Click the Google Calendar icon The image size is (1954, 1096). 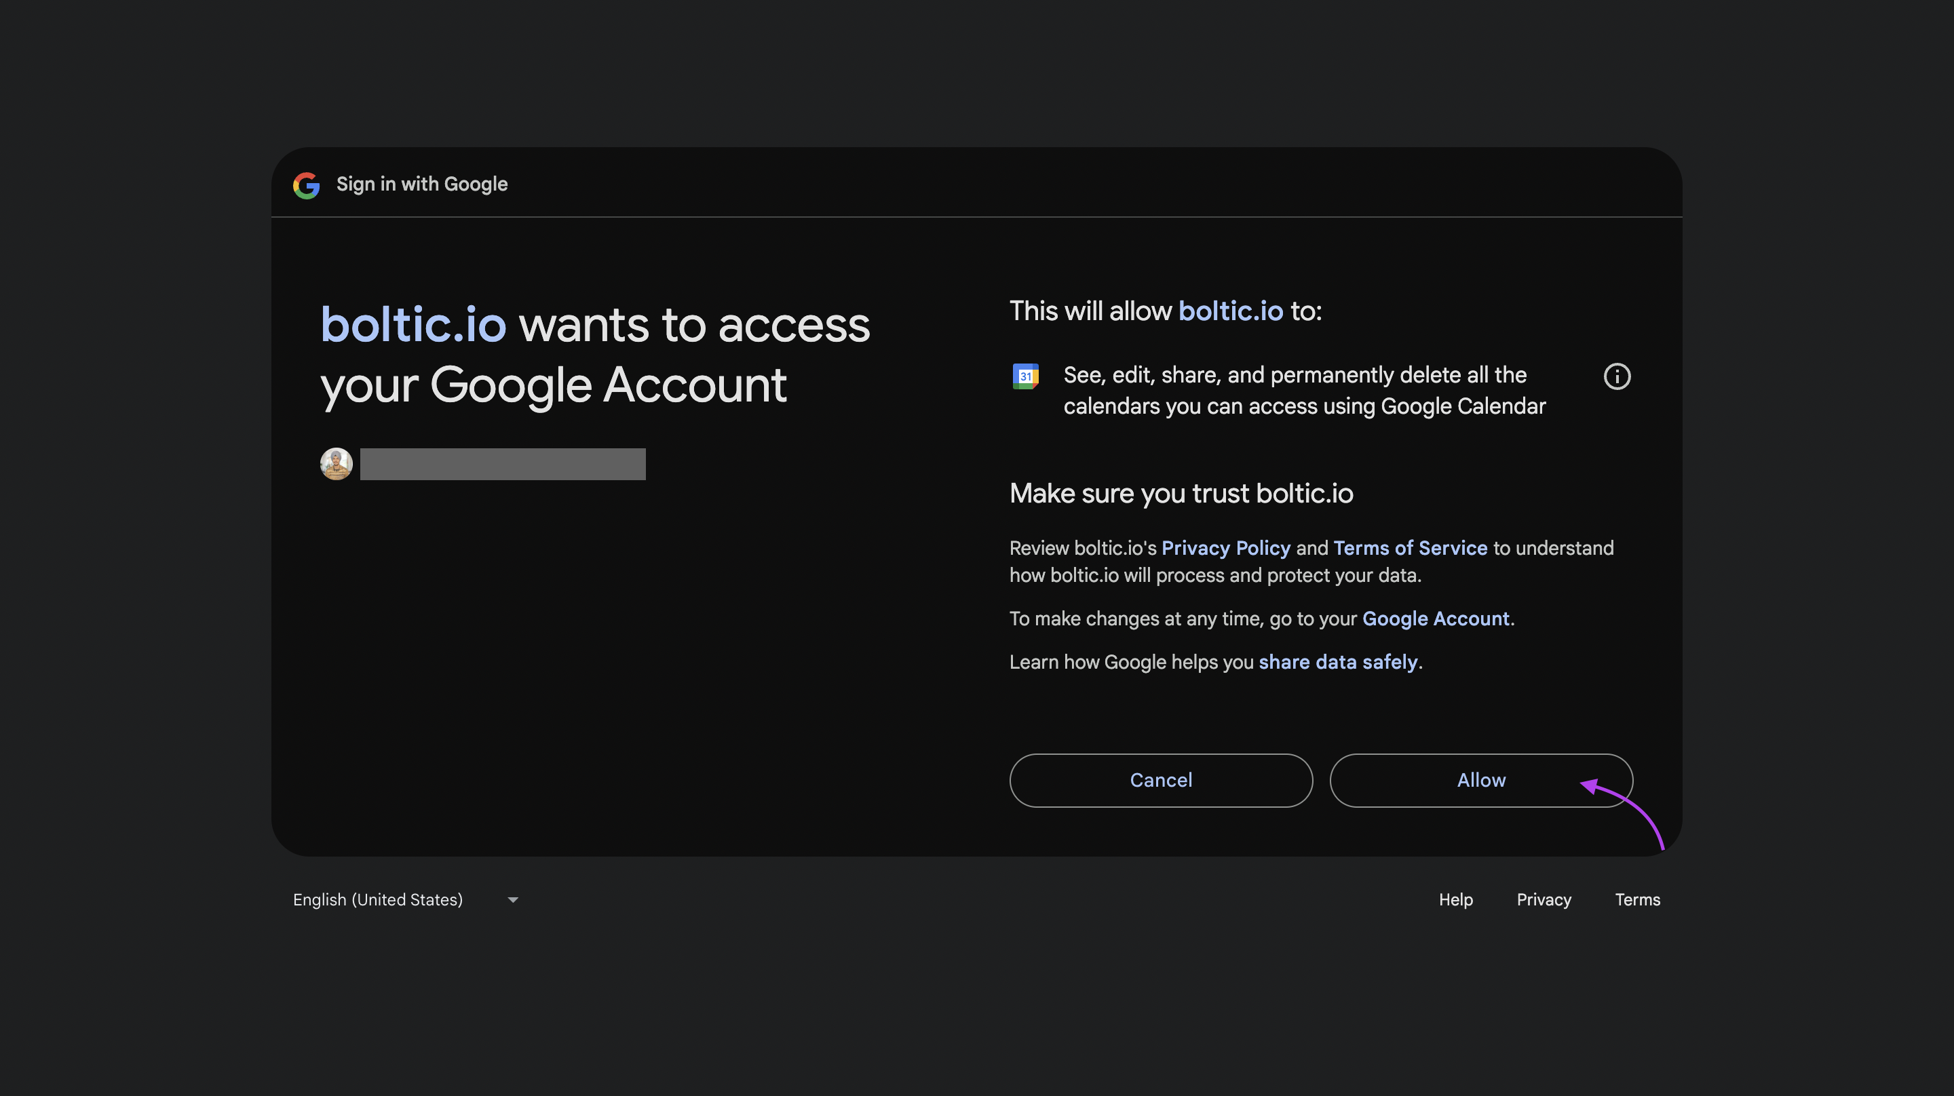[x=1026, y=376]
